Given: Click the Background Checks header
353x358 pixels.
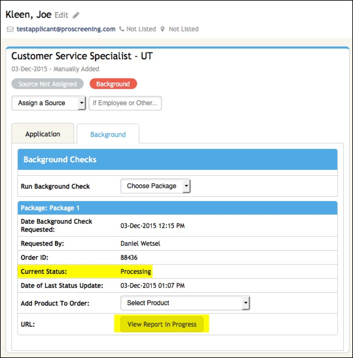Looking at the screenshot, I should (59, 160).
